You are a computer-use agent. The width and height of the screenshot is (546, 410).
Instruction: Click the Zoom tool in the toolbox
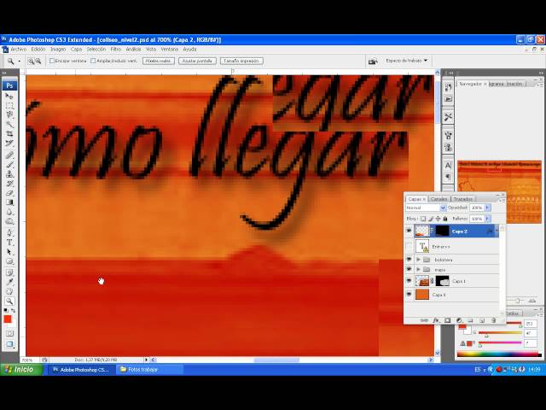pyautogui.click(x=9, y=301)
